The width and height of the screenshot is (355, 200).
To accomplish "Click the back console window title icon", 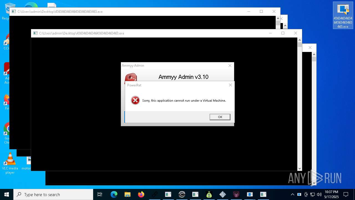I will coord(14,11).
